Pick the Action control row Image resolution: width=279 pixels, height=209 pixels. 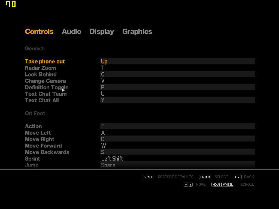tap(140, 126)
